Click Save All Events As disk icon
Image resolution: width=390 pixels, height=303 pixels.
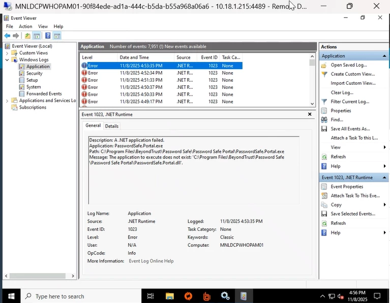324,128
